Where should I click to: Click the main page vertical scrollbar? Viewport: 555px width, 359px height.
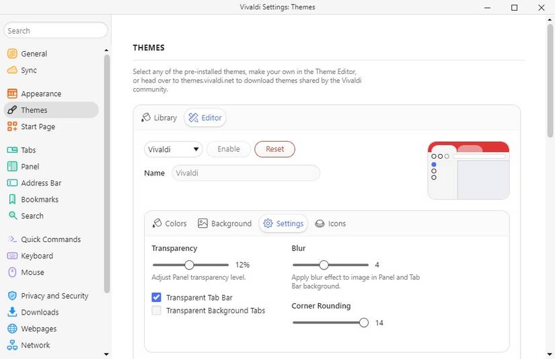pyautogui.click(x=550, y=81)
